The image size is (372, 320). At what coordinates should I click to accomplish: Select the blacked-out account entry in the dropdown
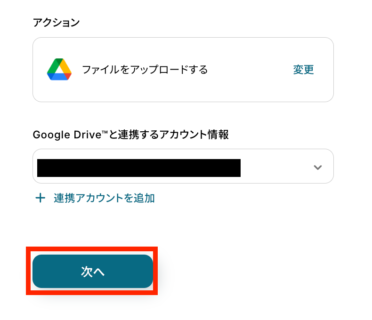point(139,168)
